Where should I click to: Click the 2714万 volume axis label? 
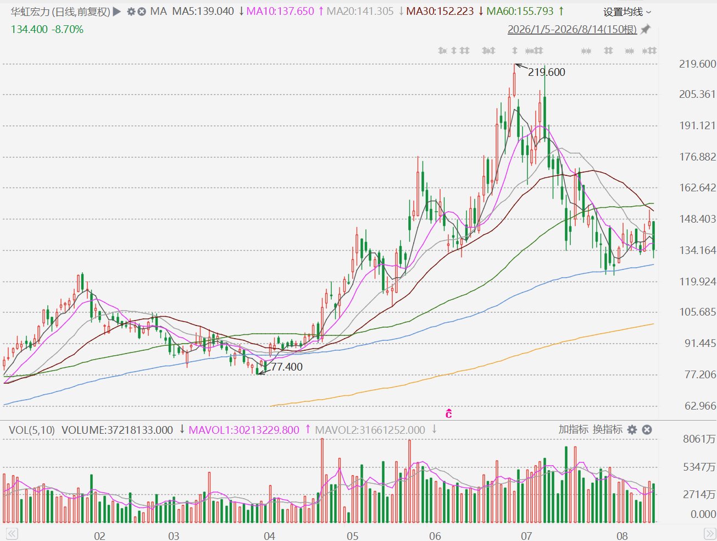coord(699,494)
